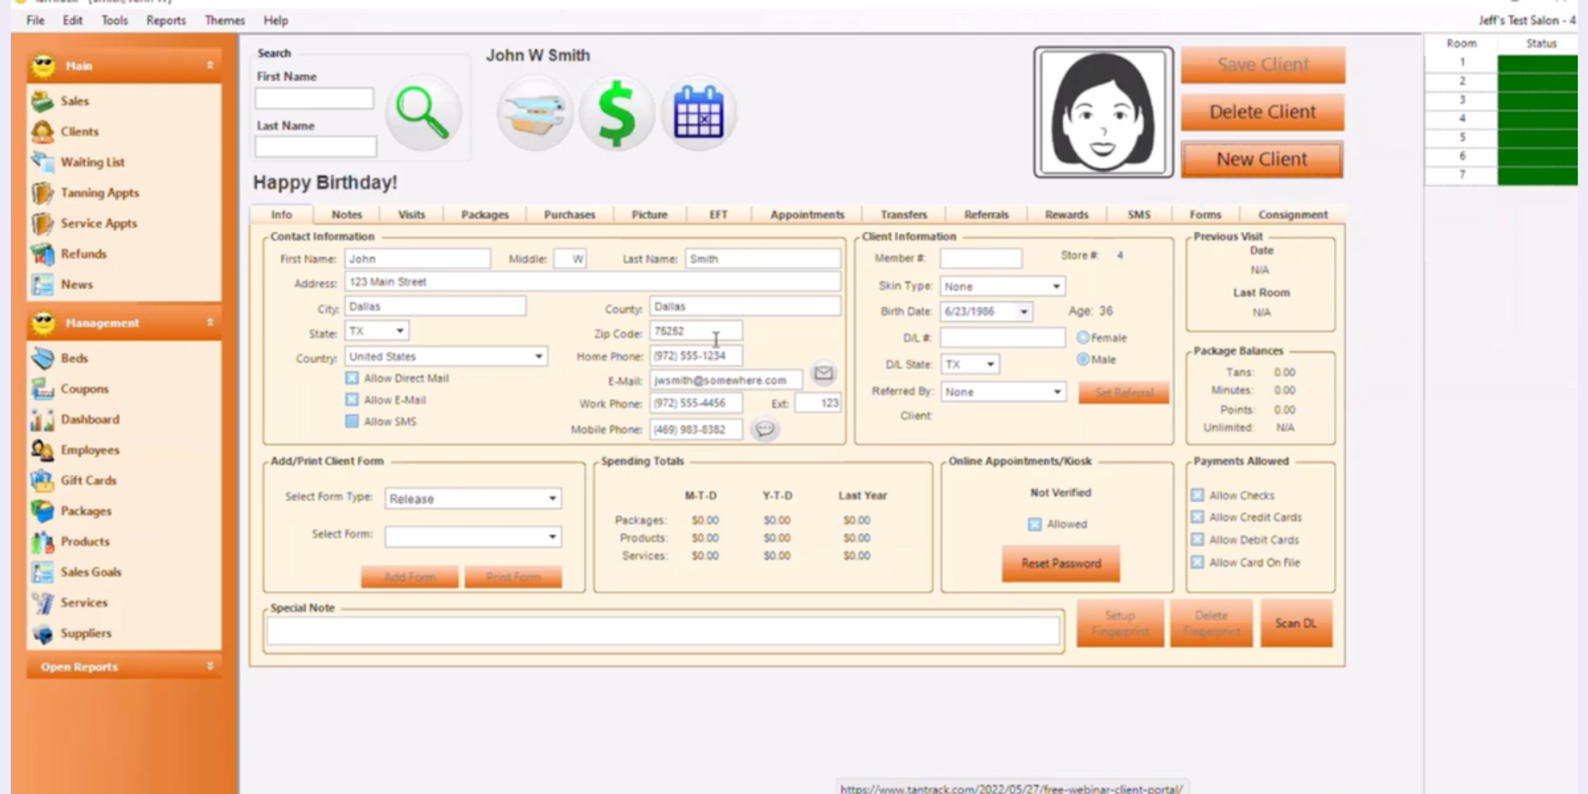Toggle Allow Direct Mail checkbox
Screen dimensions: 1588x794
pos(352,378)
